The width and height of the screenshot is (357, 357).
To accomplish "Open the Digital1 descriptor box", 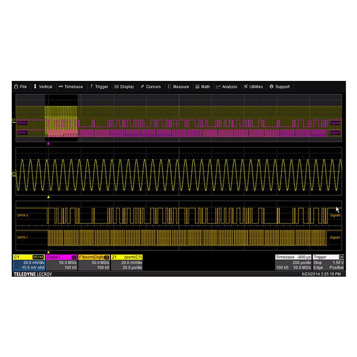I will pos(61,263).
